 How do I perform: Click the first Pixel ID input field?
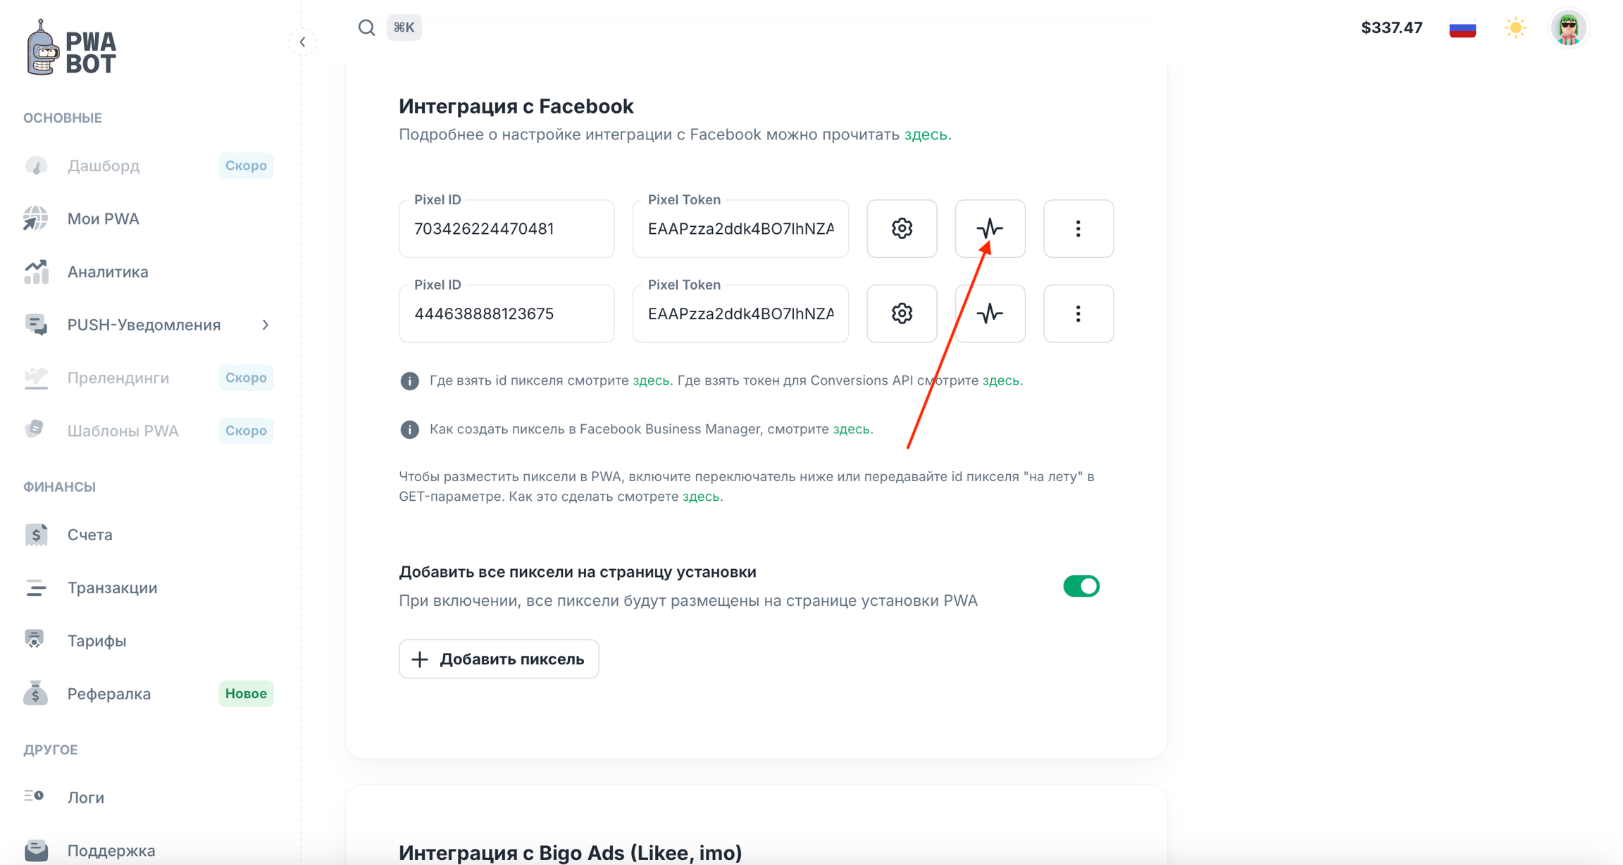point(506,229)
